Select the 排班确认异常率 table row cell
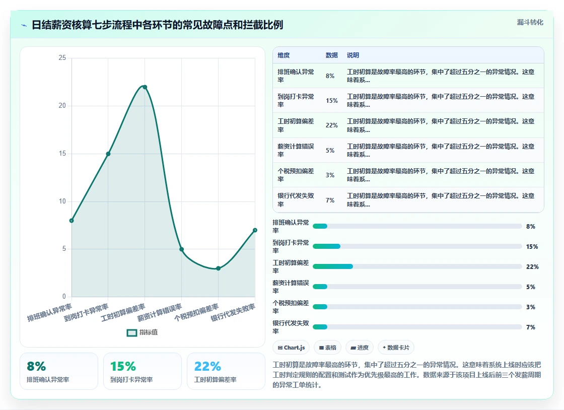564x410 pixels. (x=296, y=76)
